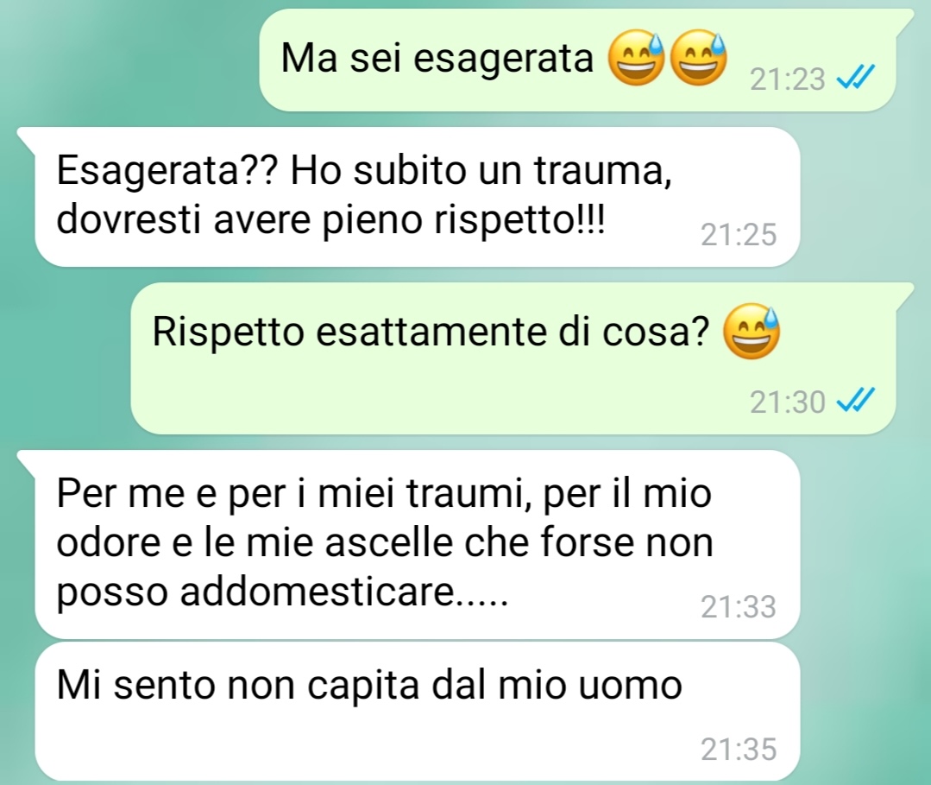Select the 'Ma sei esagerata' message bubble
Viewport: 931px width, 785px height.
pyautogui.click(x=578, y=60)
